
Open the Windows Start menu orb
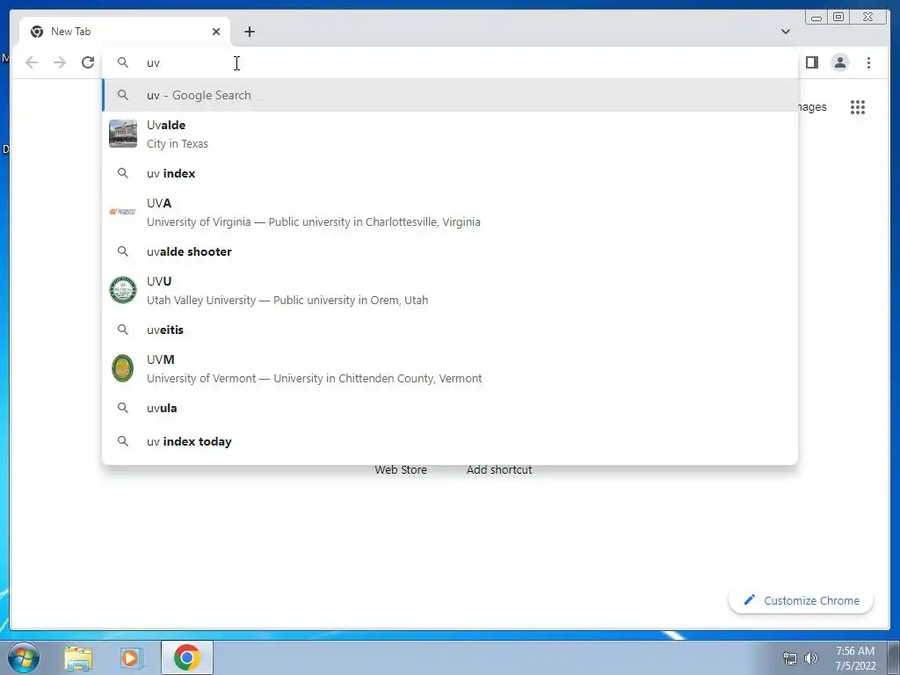point(24,657)
